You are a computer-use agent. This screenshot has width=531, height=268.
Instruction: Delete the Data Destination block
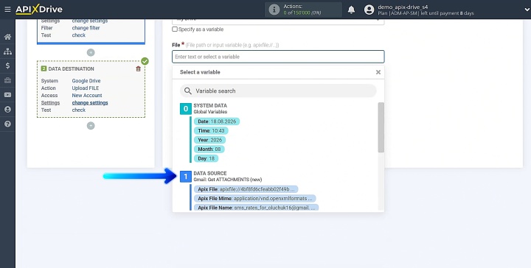point(138,68)
